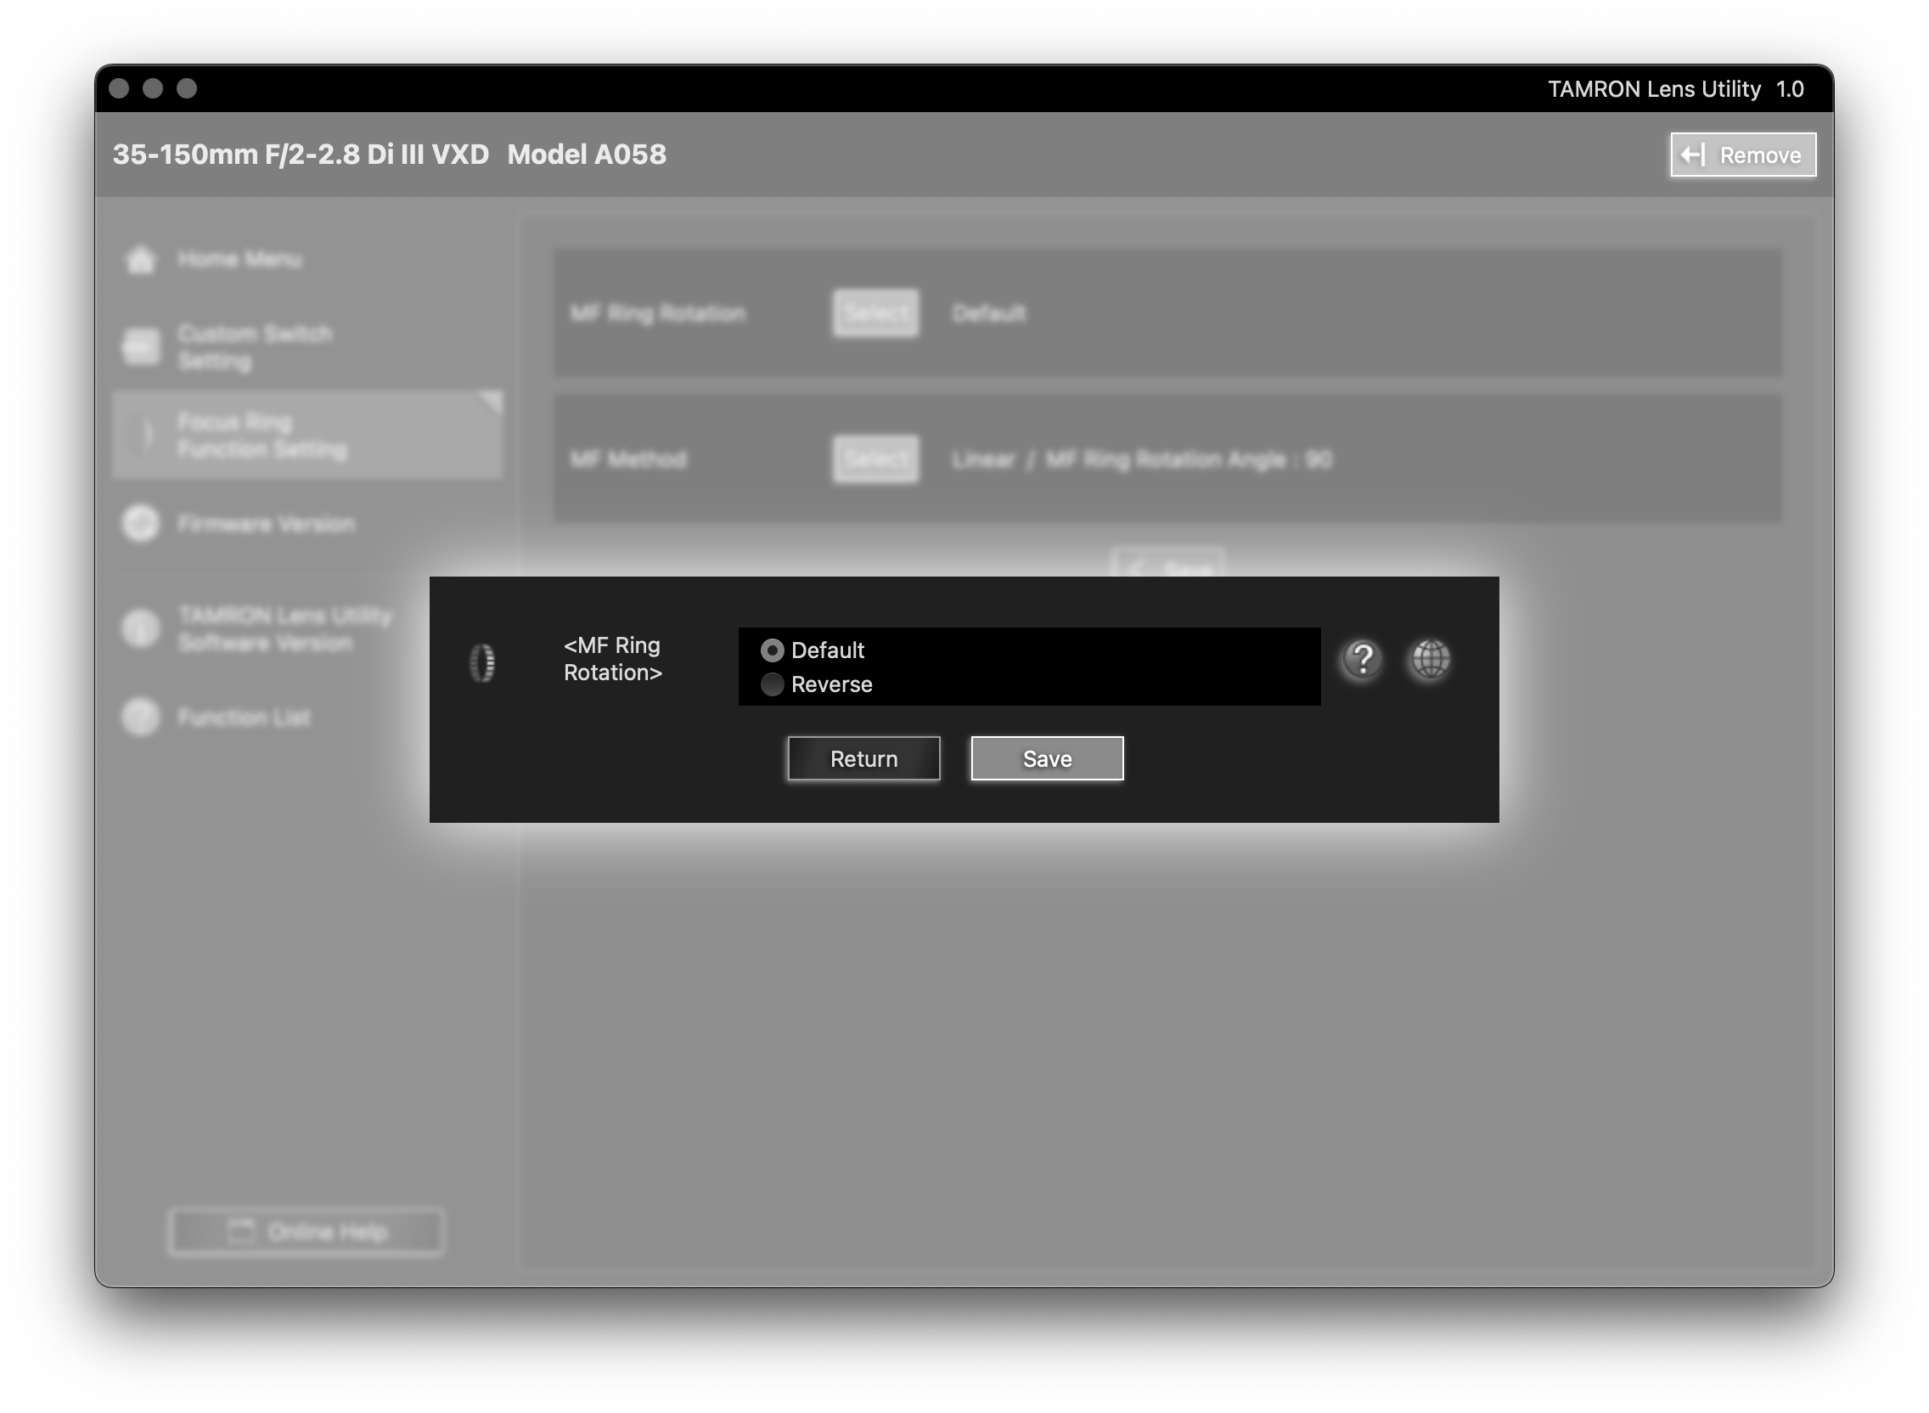The width and height of the screenshot is (1929, 1413).
Task: Click the MF ring icon in dialog
Action: [482, 663]
